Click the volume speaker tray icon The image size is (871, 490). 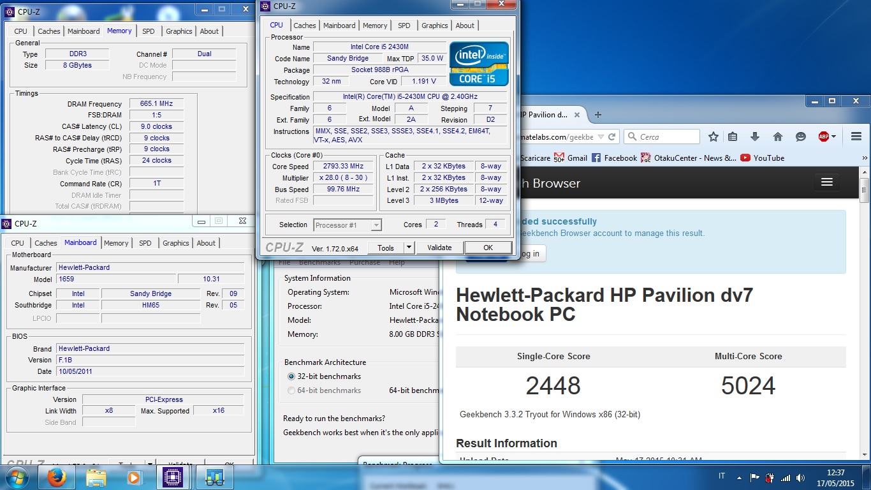[800, 477]
